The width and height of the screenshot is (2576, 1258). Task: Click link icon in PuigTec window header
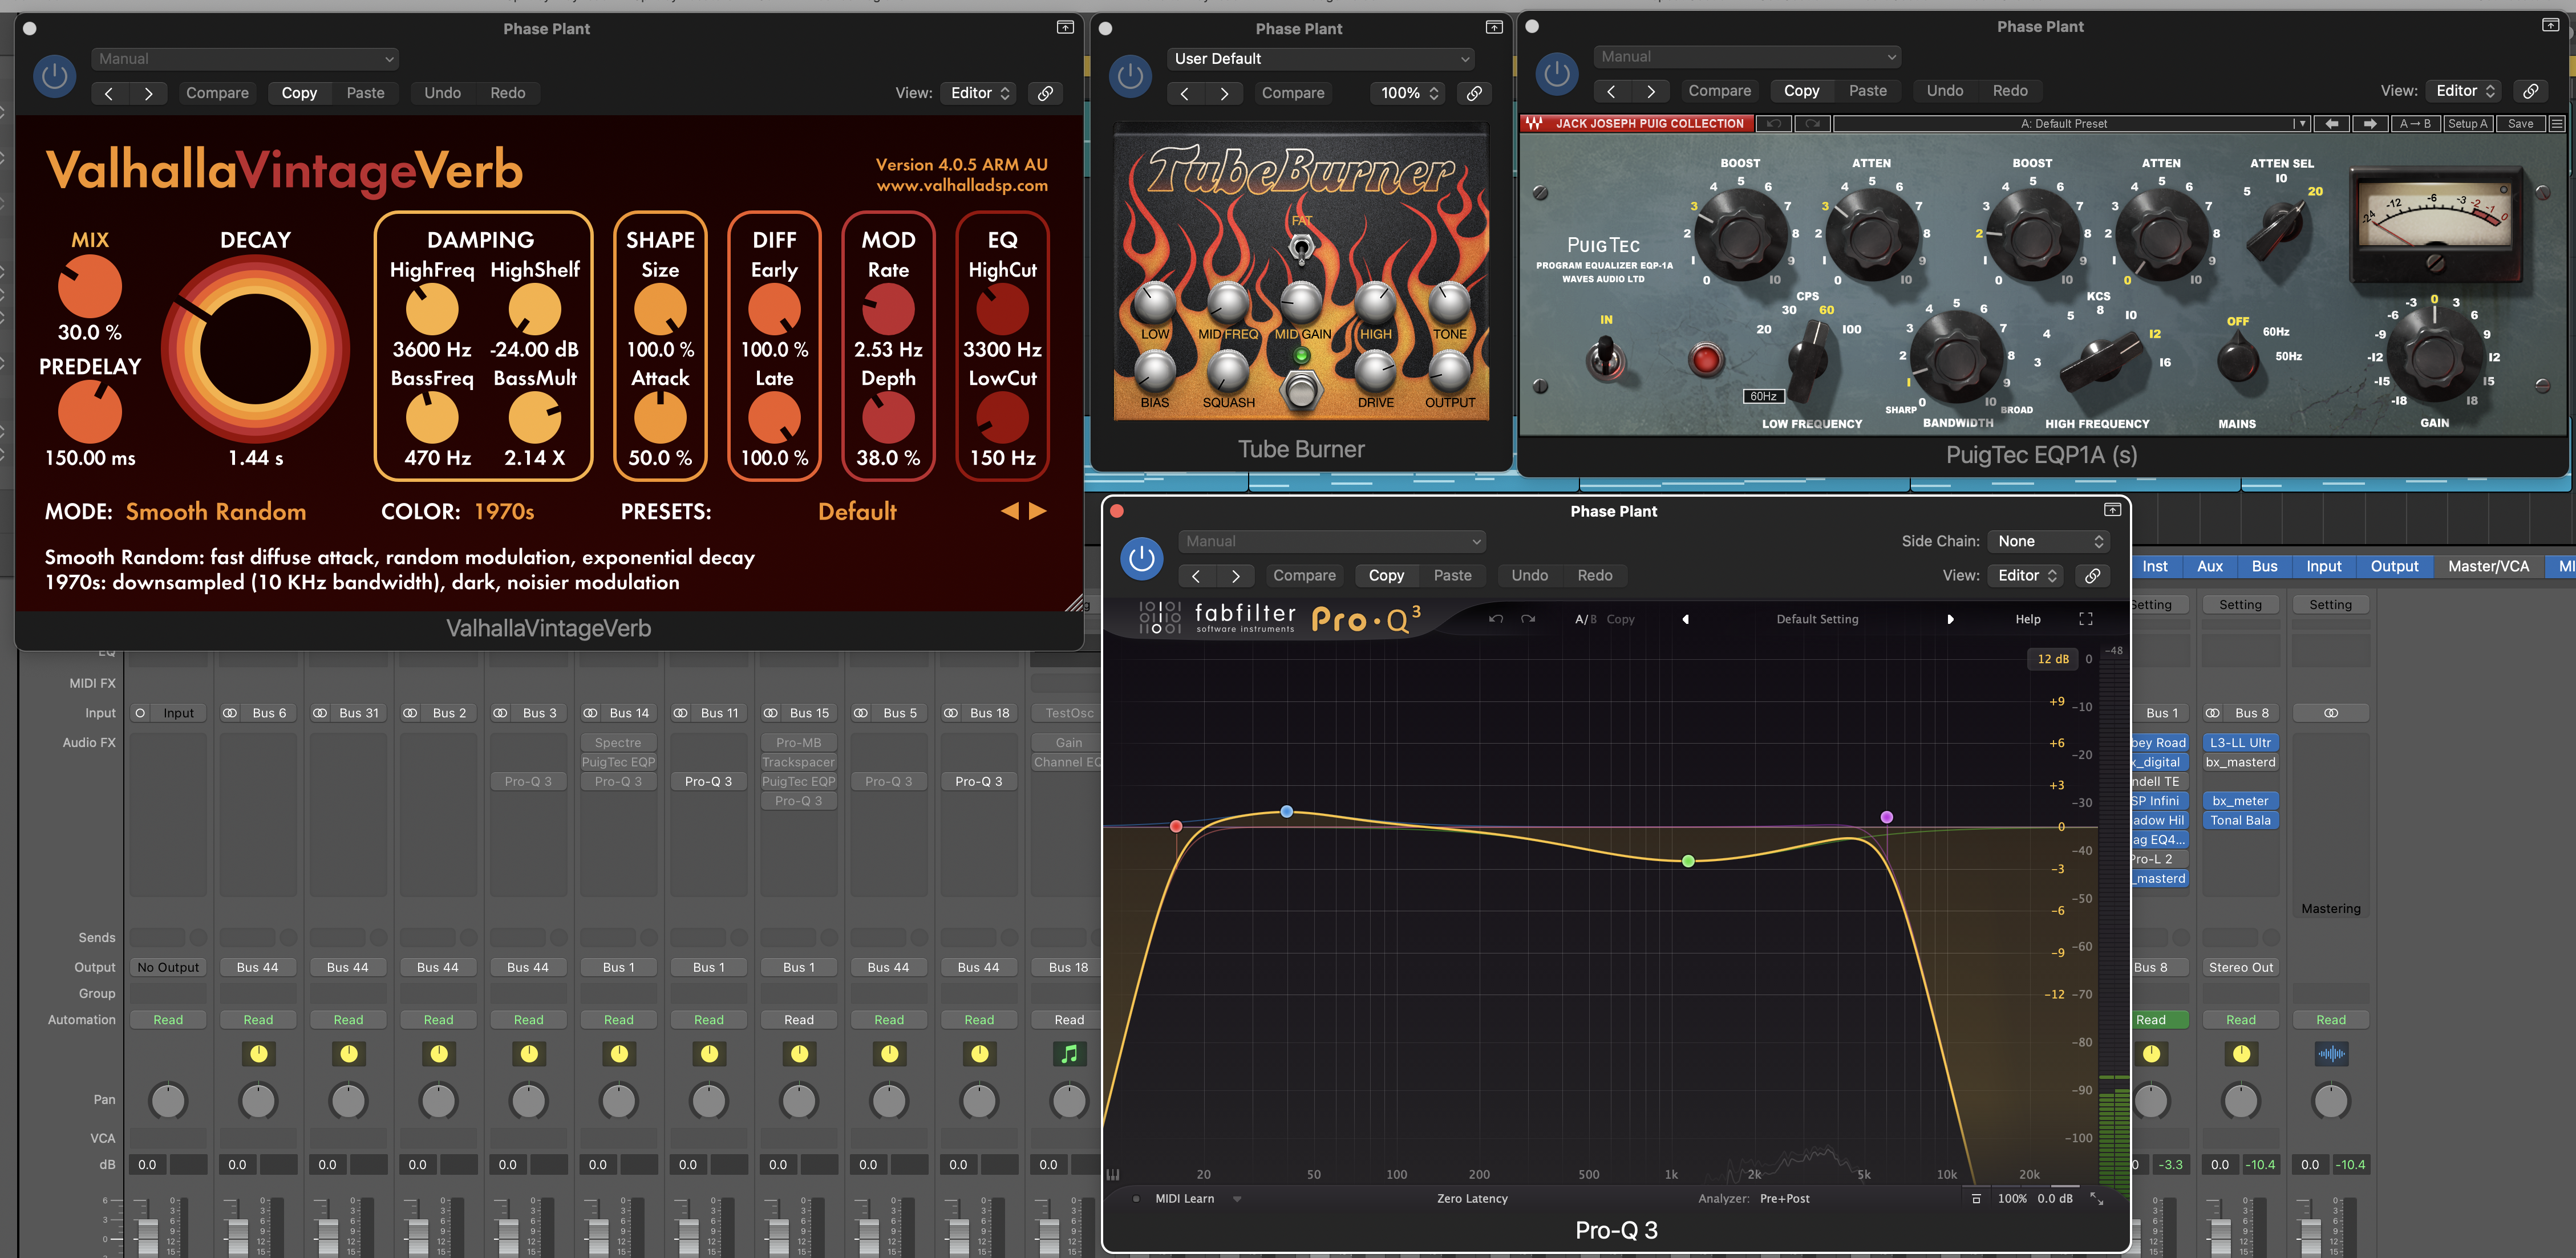[2531, 91]
